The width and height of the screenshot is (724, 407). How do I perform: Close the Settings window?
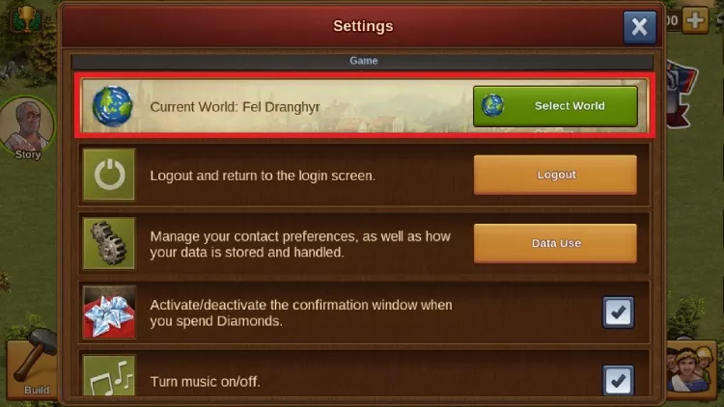click(639, 27)
